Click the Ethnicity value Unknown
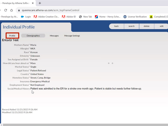 pyautogui.click(x=35, y=56)
